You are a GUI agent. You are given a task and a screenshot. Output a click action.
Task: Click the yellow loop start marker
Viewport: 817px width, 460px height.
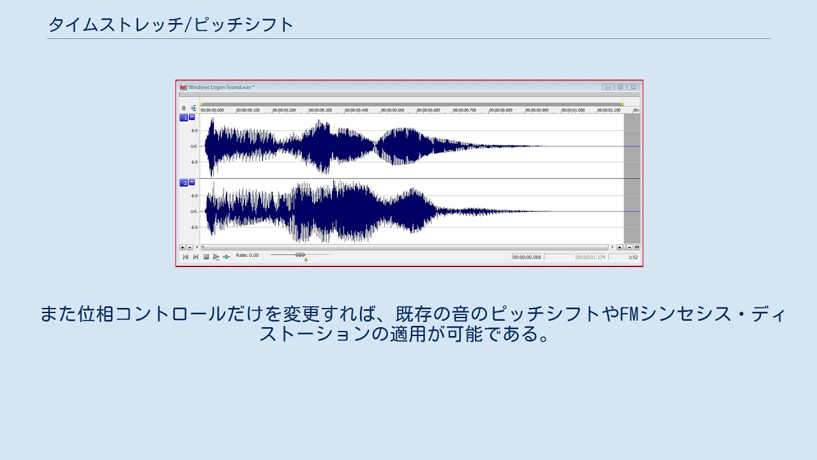202,105
